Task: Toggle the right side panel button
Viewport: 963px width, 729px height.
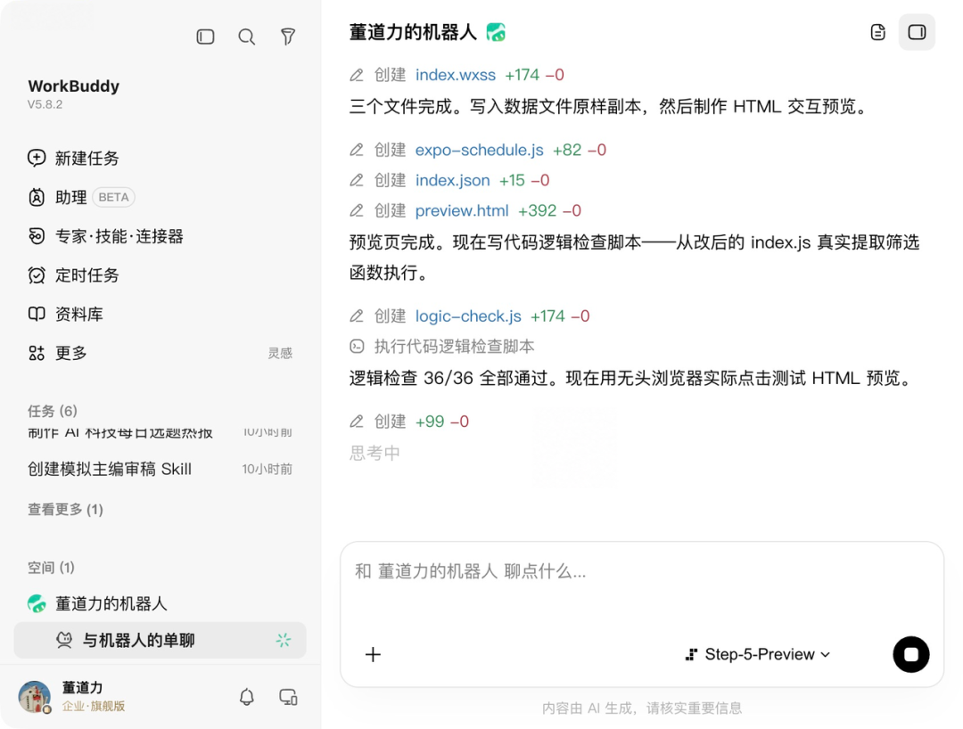Action: [x=917, y=32]
